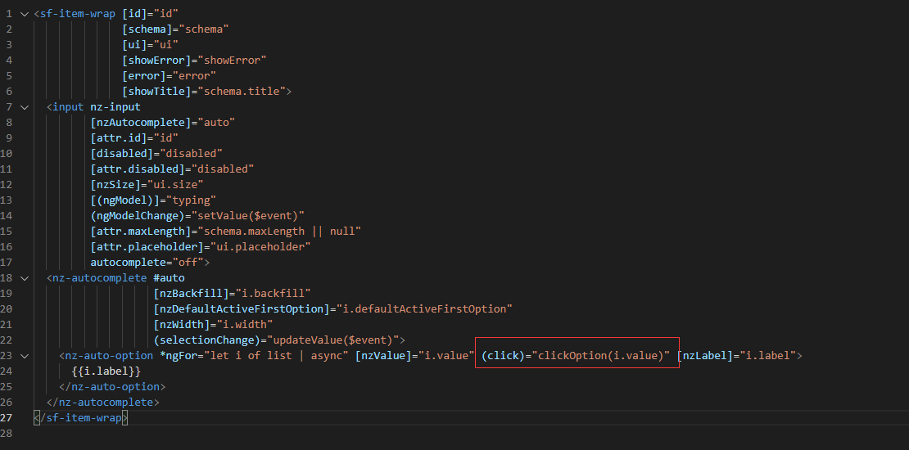This screenshot has width=909, height=450.
Task: Click the [showError]="showError" attribute
Action: [194, 61]
